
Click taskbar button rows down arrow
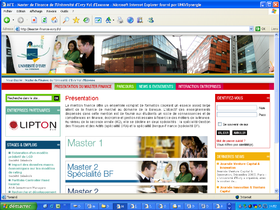230,208
